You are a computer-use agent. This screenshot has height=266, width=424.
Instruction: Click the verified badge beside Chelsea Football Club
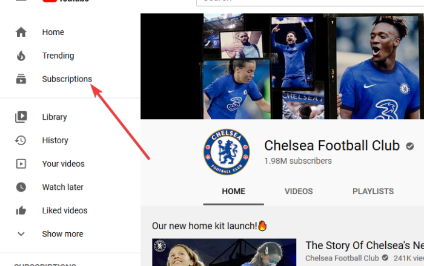(409, 146)
